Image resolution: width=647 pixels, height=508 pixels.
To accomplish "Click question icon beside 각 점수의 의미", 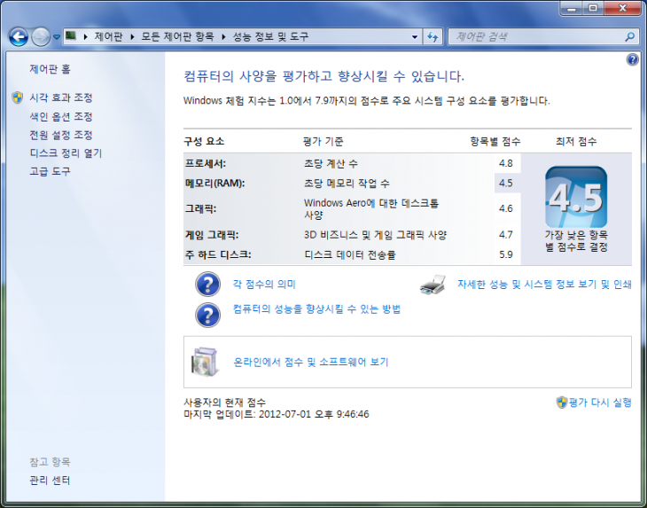I will 207,285.
